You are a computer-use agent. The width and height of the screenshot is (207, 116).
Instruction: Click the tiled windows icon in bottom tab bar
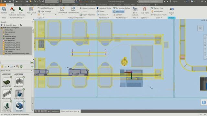pos(39,111)
